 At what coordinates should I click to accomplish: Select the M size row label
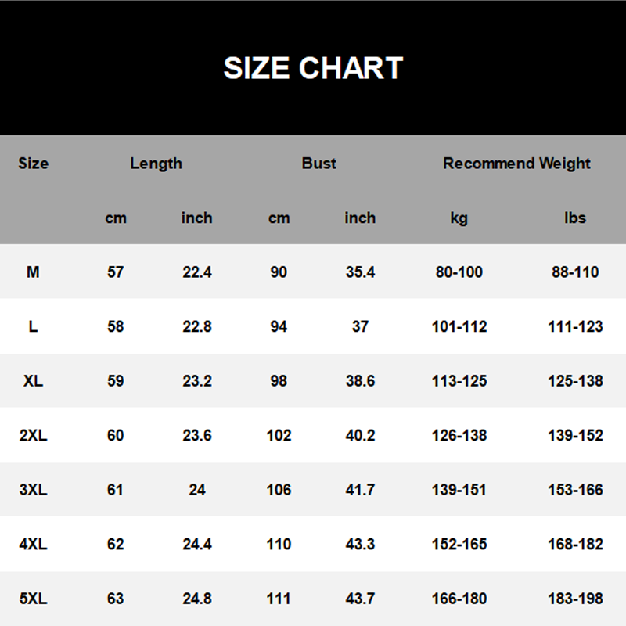tap(33, 272)
